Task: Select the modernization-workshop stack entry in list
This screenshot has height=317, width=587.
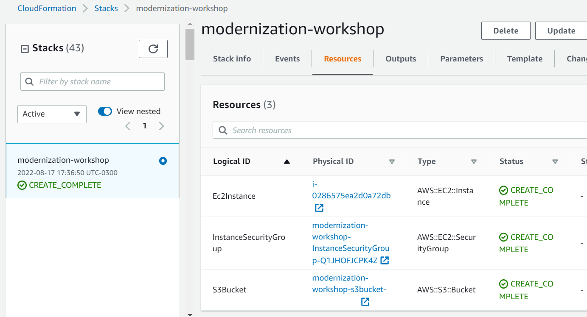Action: click(93, 171)
